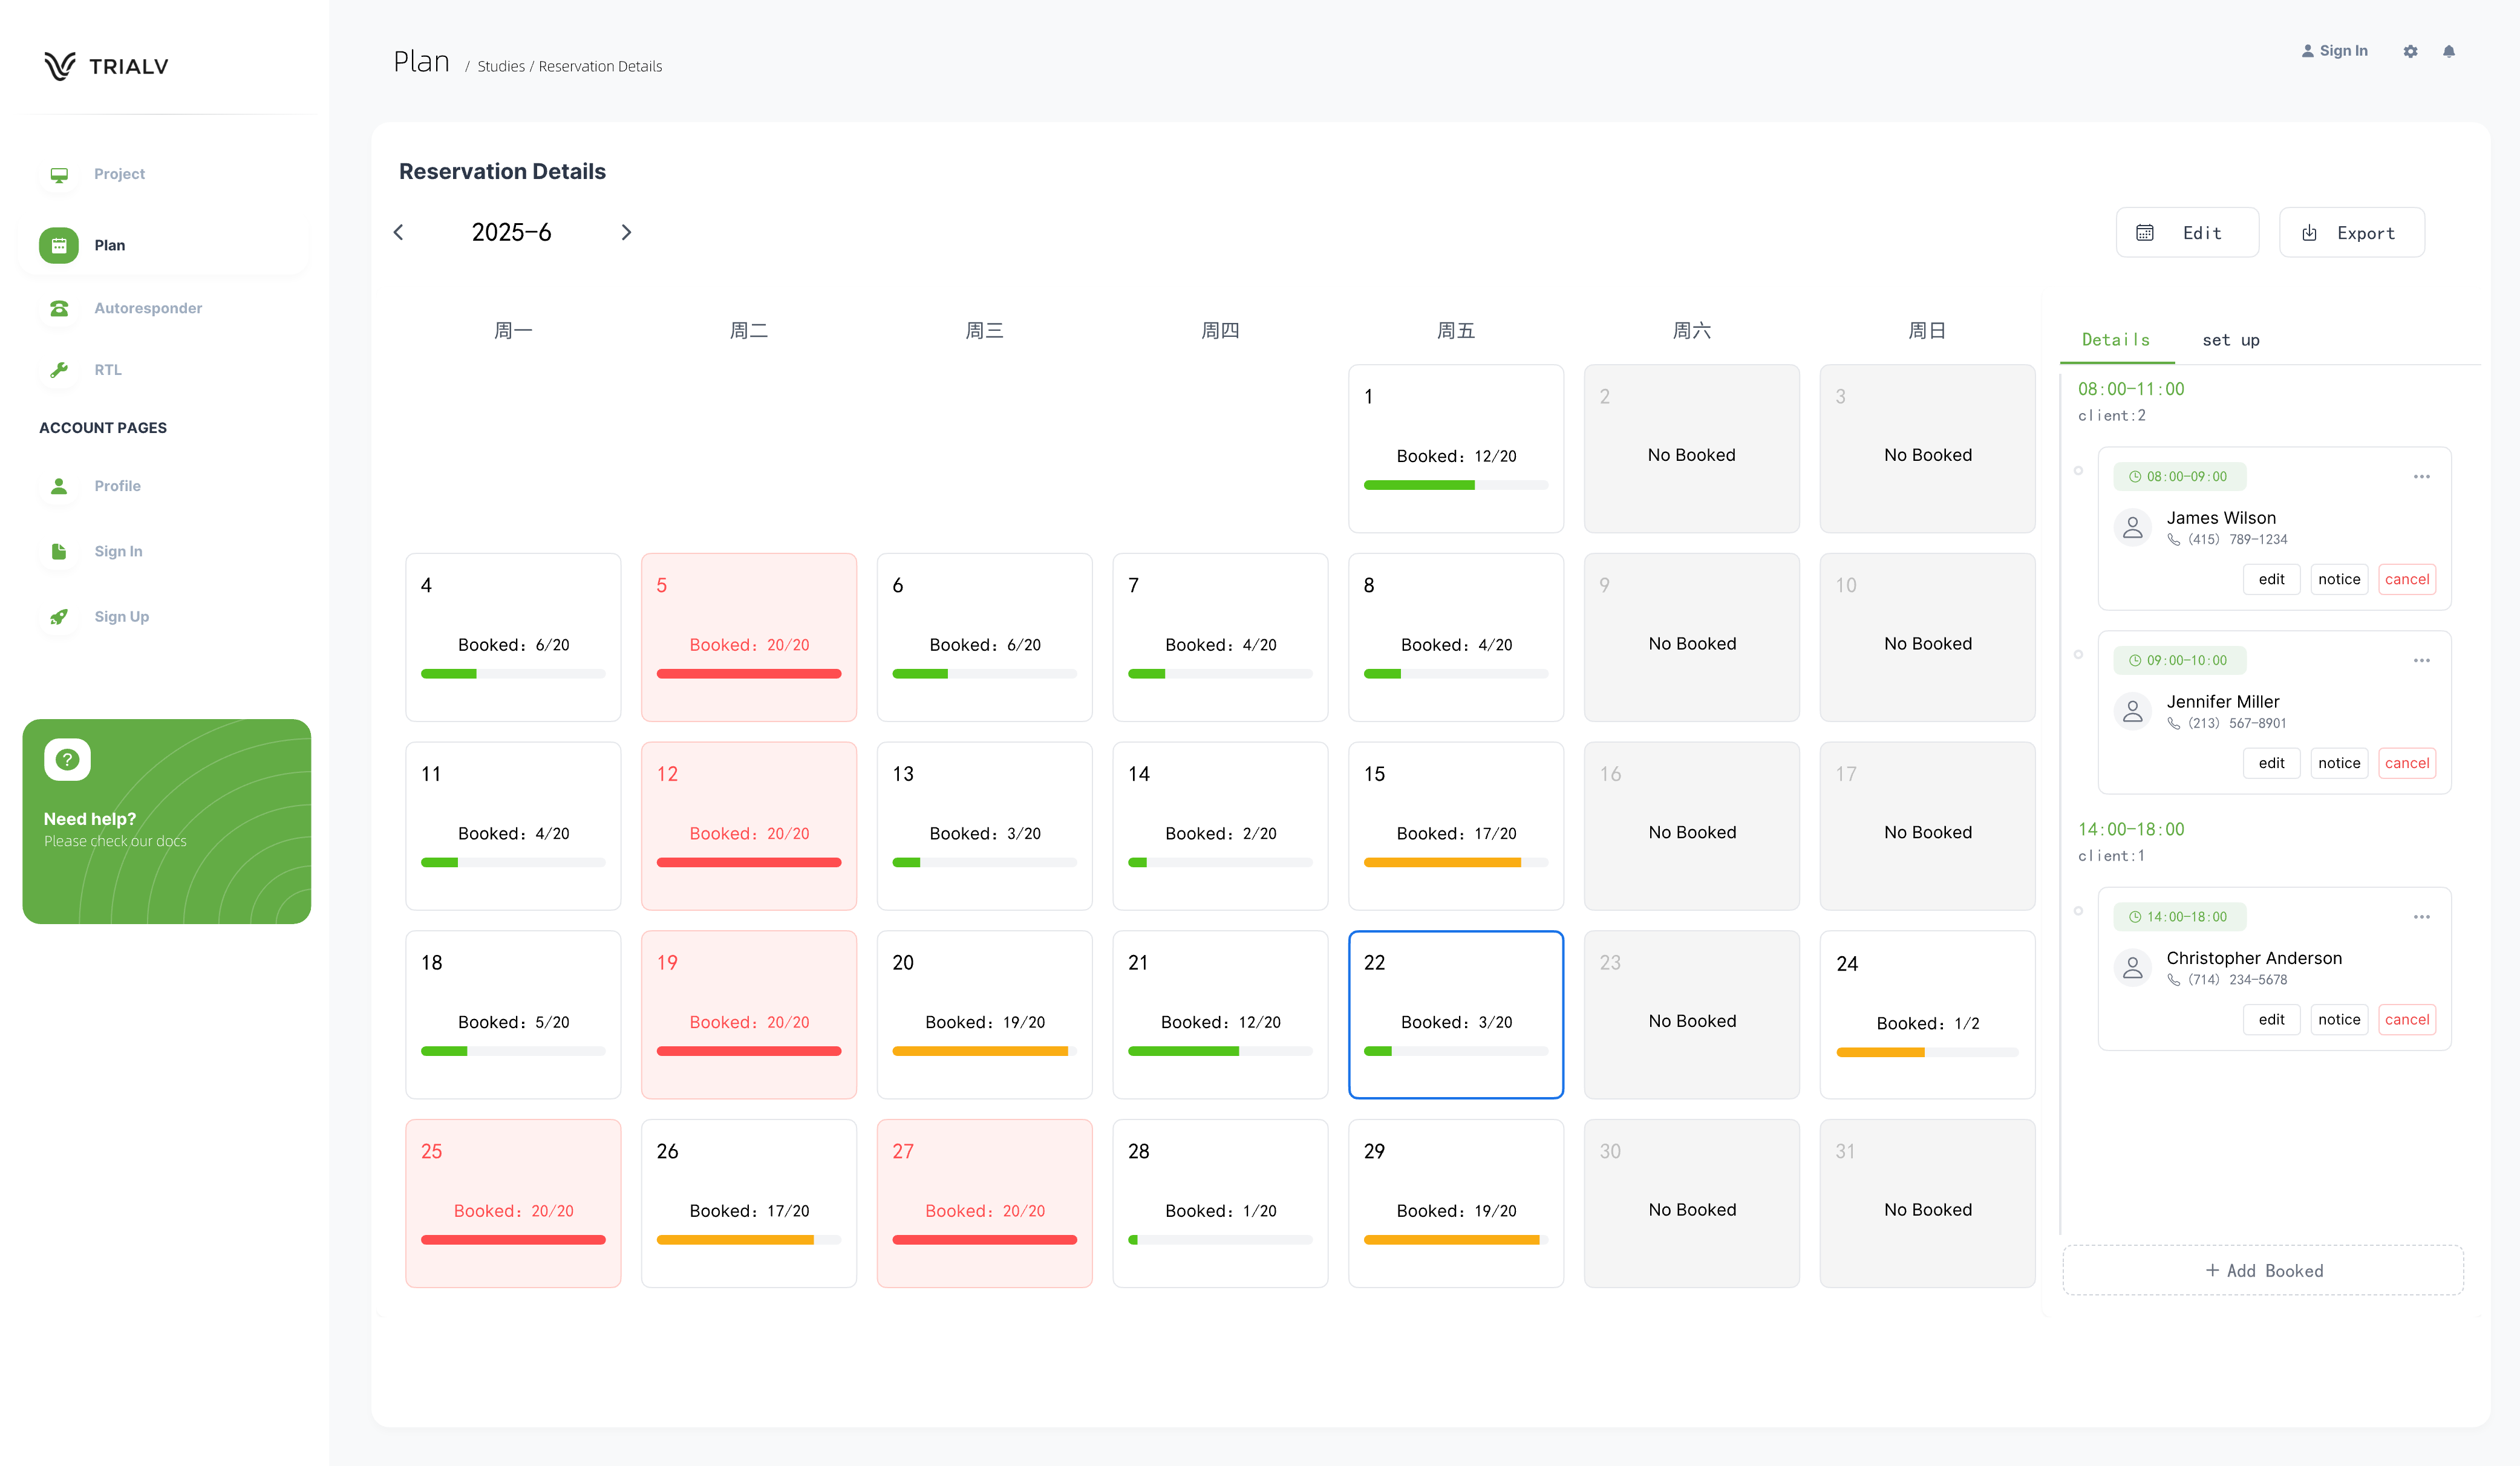Open settings gear icon in header
Viewport: 2520px width, 1466px height.
click(x=2410, y=51)
